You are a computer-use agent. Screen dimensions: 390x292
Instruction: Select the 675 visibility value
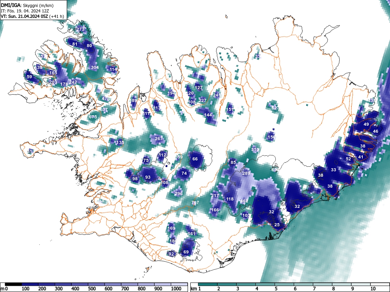tap(93, 117)
